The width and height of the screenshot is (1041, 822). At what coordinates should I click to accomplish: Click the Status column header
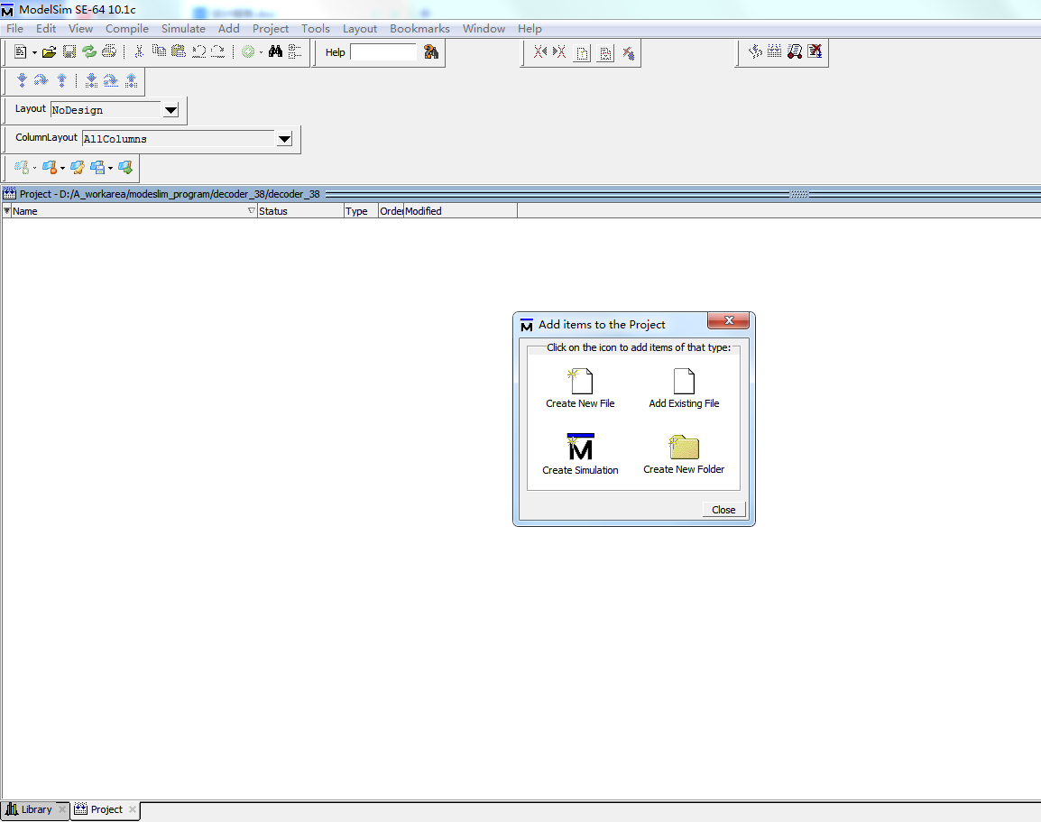point(300,211)
